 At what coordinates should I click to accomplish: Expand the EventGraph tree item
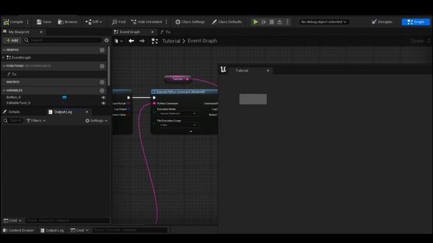tap(3, 57)
